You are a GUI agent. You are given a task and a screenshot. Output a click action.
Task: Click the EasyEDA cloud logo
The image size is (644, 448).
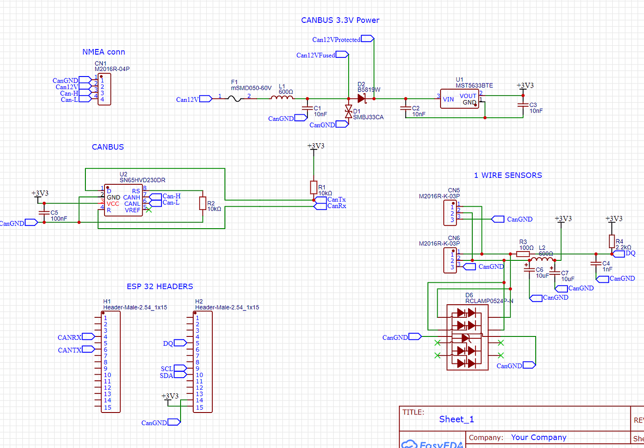click(x=411, y=443)
